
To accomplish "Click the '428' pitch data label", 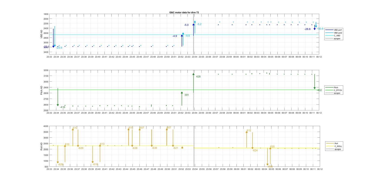I will click(198, 77).
